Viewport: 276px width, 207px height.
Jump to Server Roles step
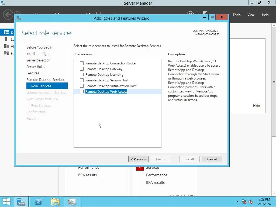point(36,67)
